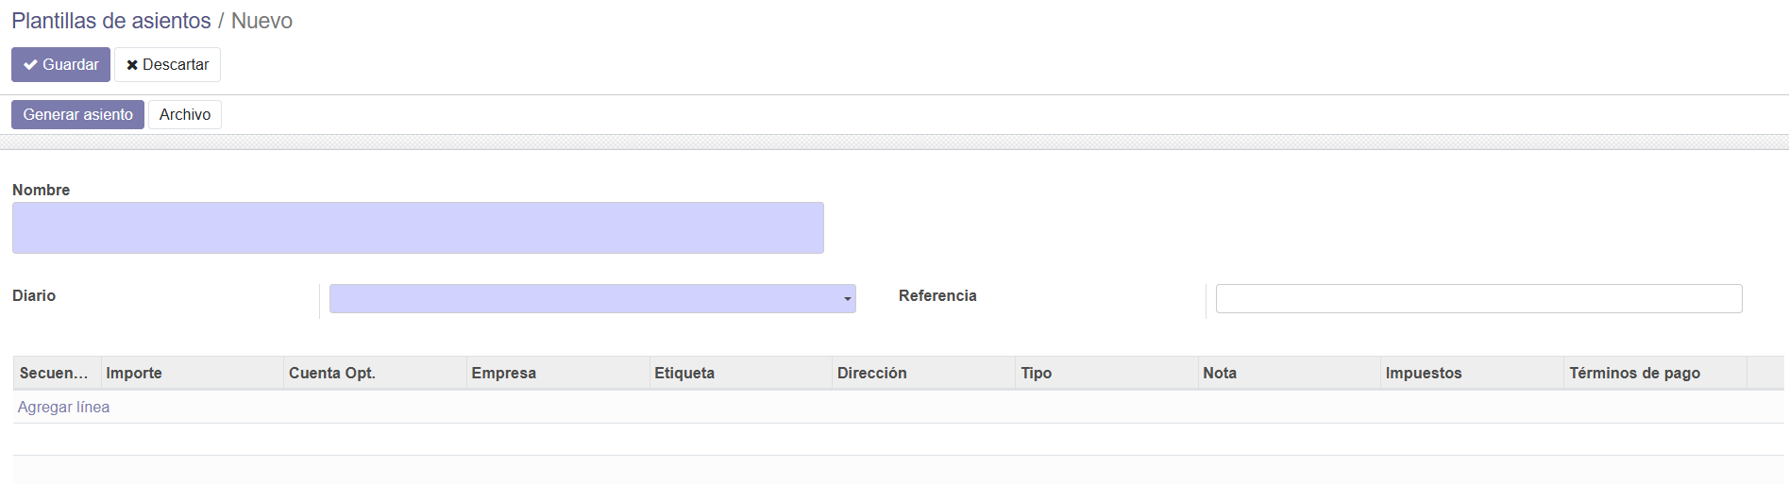Sort by the Importe column header
This screenshot has height=484, width=1789.
(134, 374)
